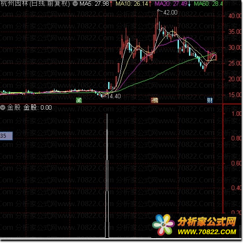Click the green 减 marker icon
This screenshot has width=244, height=243.
[x=79, y=100]
